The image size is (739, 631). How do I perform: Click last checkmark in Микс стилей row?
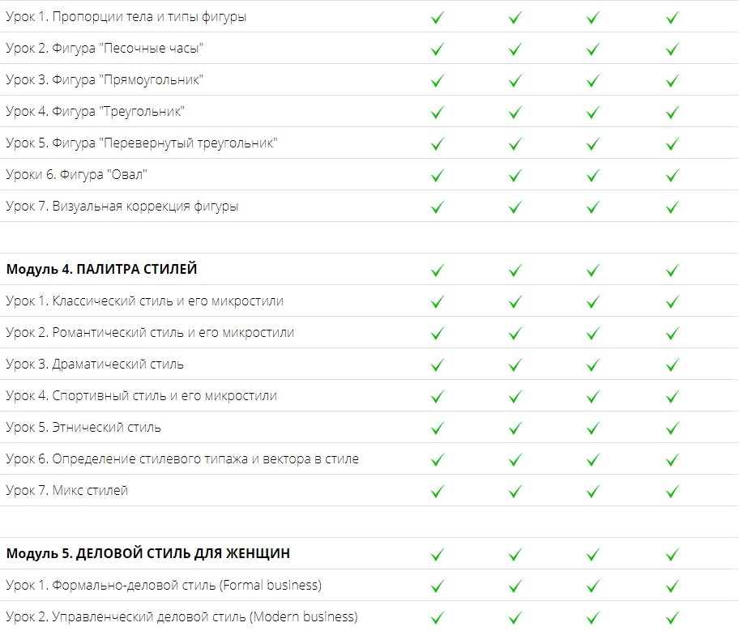point(672,492)
